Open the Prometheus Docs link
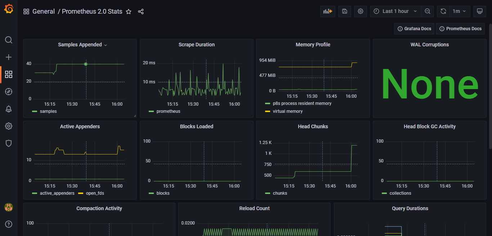The width and height of the screenshot is (492, 236). click(460, 29)
